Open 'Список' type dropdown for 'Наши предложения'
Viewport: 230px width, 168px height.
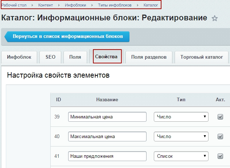tap(181, 156)
